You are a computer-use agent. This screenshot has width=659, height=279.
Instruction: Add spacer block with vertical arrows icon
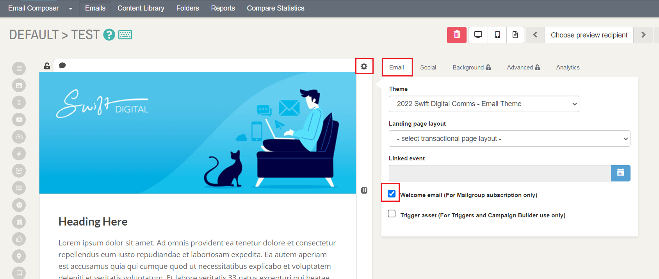[19, 103]
